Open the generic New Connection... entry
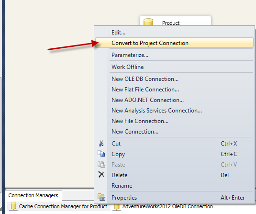Image resolution: width=256 pixels, height=214 pixels. click(174, 132)
